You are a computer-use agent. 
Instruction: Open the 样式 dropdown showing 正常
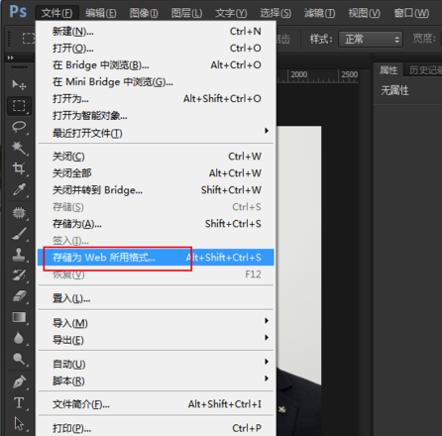[371, 40]
